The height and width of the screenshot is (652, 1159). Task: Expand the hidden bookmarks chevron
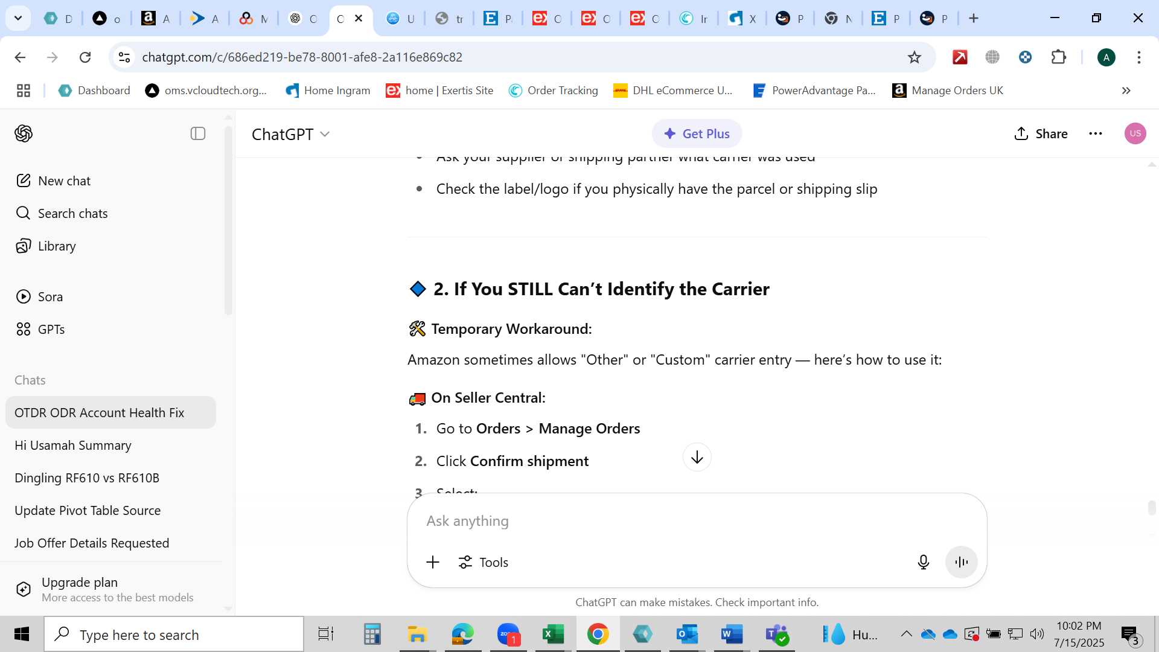[1126, 91]
